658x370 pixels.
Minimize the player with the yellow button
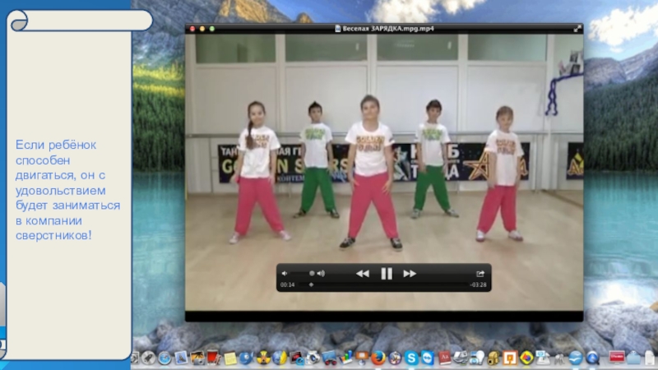click(202, 29)
